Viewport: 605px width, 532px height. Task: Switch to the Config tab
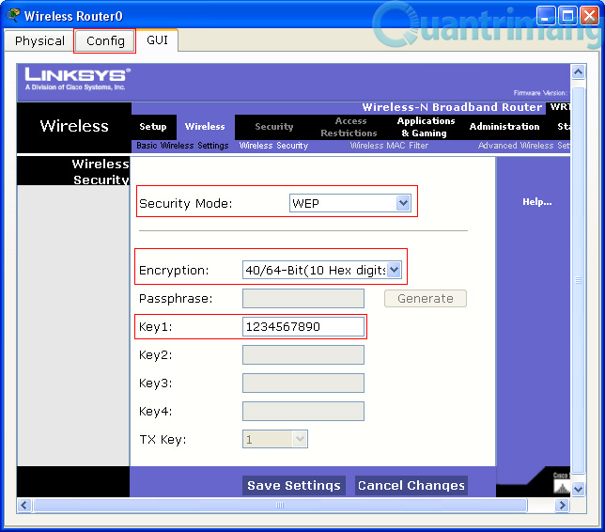click(105, 40)
